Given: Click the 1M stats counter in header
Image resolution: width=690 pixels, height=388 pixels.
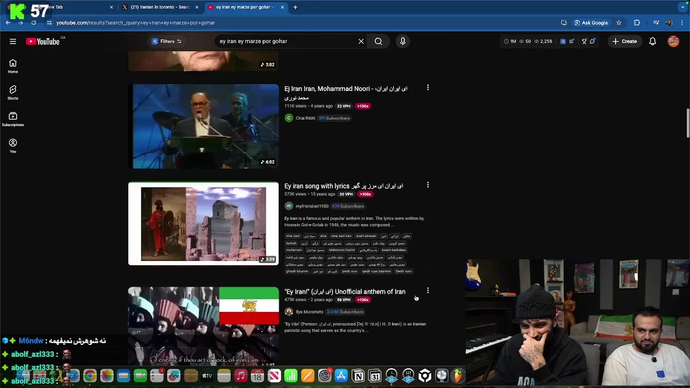Looking at the screenshot, I should pos(510,41).
